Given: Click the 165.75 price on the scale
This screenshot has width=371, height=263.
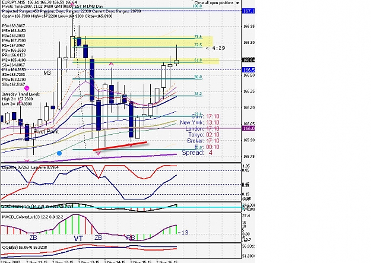Looking at the screenshot, I should coord(249,157).
